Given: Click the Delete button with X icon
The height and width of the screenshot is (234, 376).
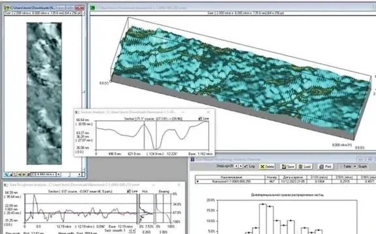Looking at the screenshot, I should pyautogui.click(x=267, y=166).
